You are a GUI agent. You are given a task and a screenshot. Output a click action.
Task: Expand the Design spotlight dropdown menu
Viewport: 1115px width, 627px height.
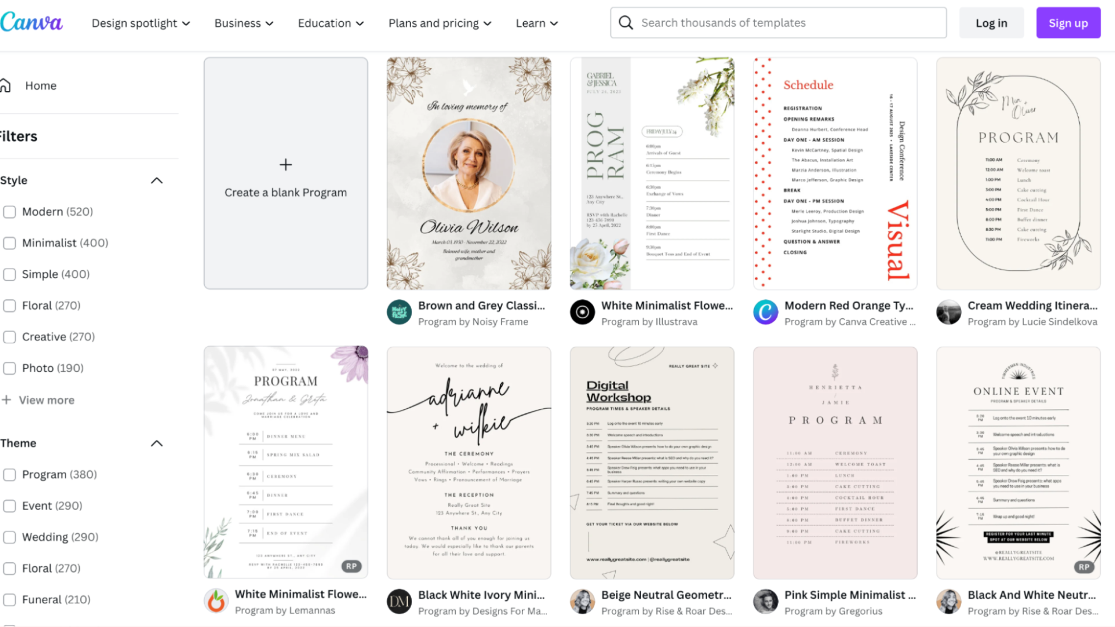(140, 23)
